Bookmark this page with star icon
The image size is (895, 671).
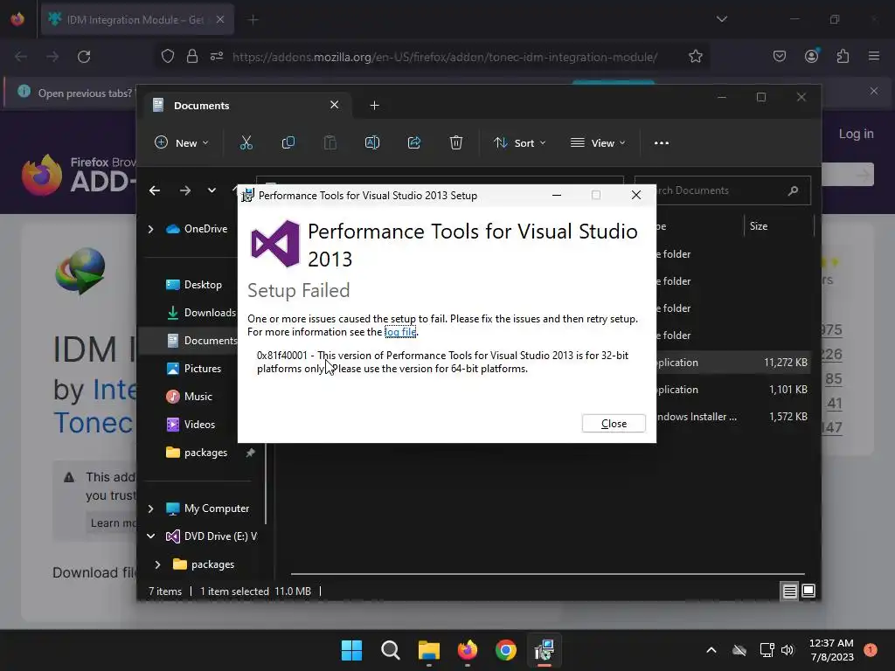click(695, 57)
